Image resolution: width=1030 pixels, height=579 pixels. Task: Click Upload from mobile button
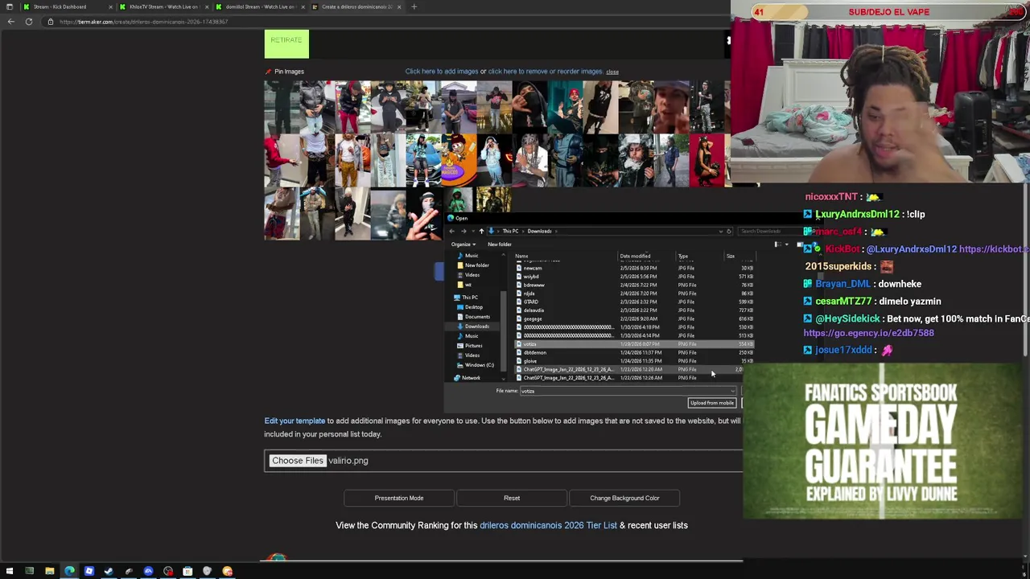tap(712, 403)
